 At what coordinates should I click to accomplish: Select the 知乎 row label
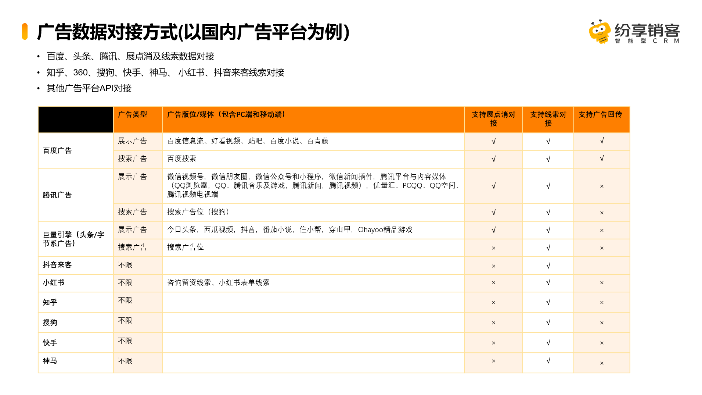coord(50,302)
